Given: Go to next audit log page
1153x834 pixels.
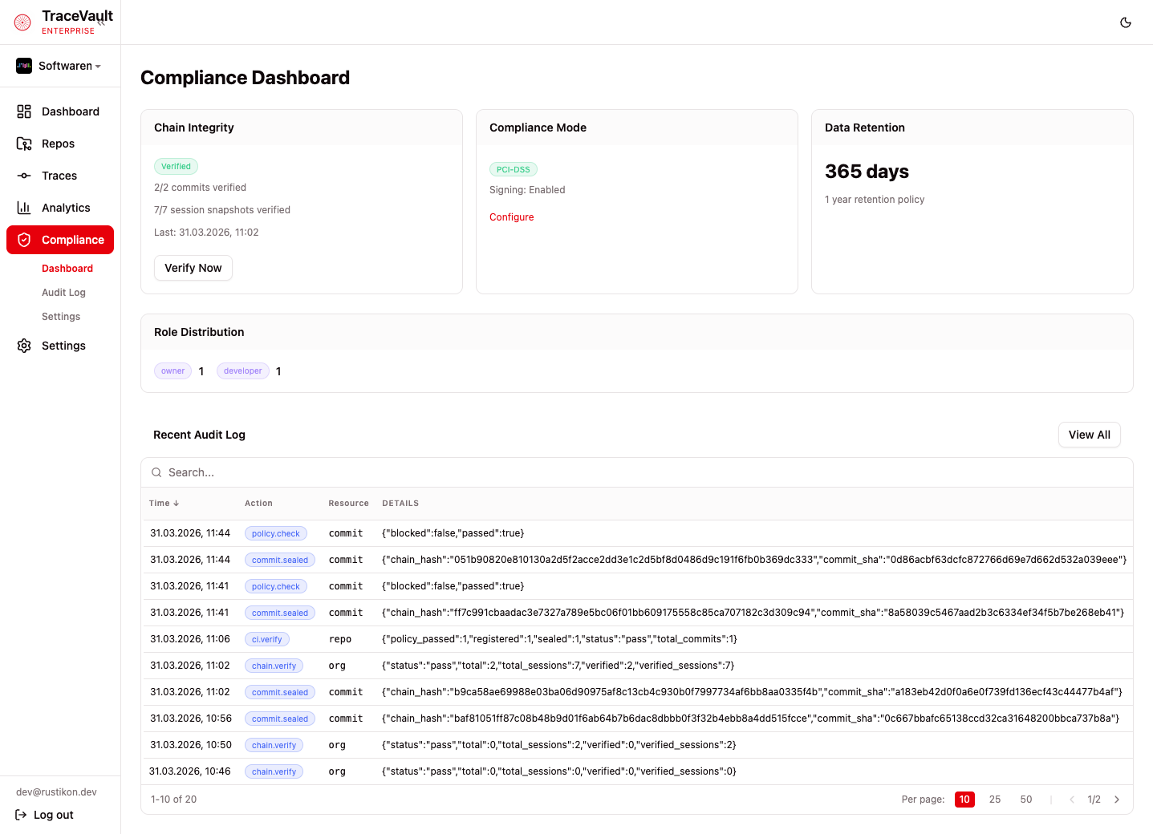Looking at the screenshot, I should [x=1116, y=800].
